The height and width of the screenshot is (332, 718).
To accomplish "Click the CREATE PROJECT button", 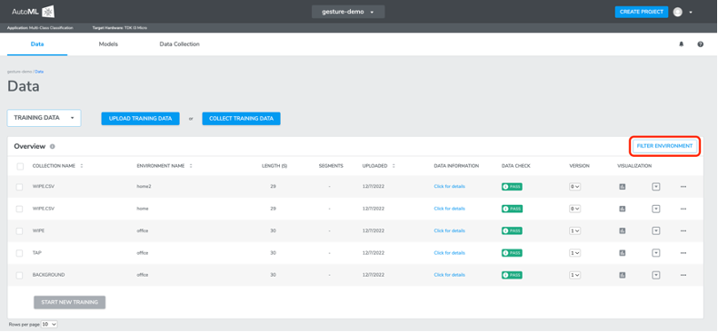I will tap(641, 12).
